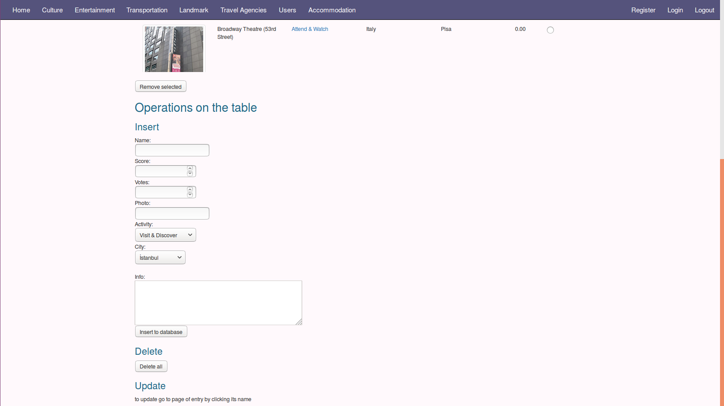Open the Entertainment section
Viewport: 724px width, 406px height.
point(95,10)
